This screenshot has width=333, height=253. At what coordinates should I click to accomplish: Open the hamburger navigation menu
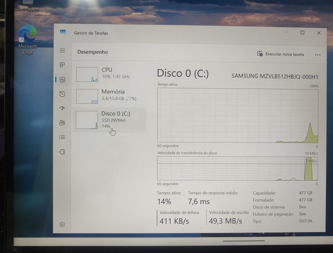(x=62, y=51)
